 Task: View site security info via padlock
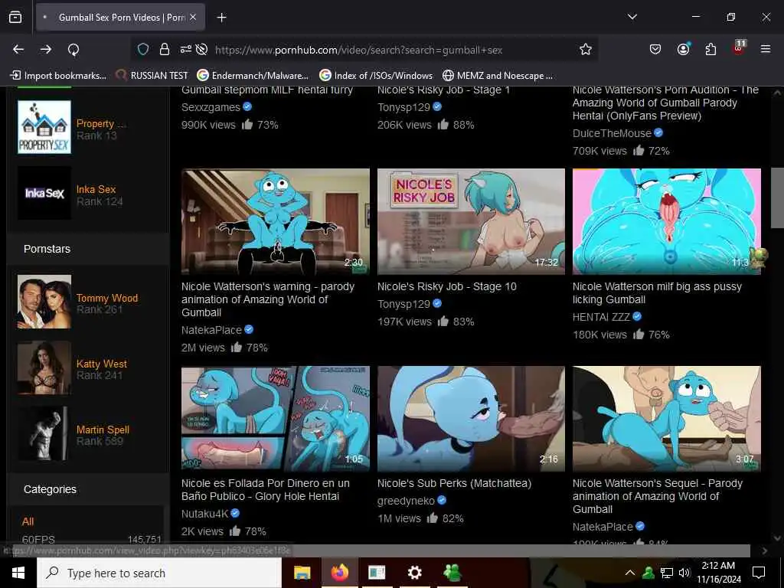[x=164, y=50]
